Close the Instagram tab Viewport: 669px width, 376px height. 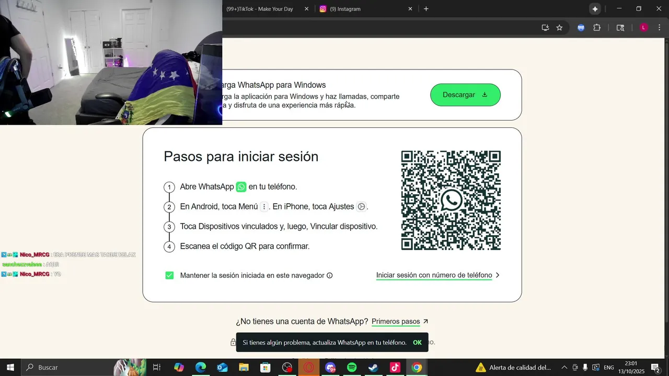click(x=410, y=9)
